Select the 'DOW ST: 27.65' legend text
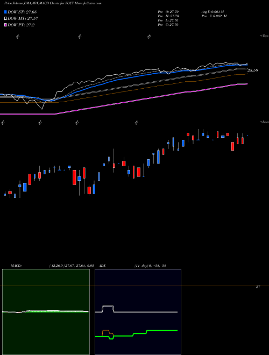This screenshot has width=269, height=355. point(22,12)
